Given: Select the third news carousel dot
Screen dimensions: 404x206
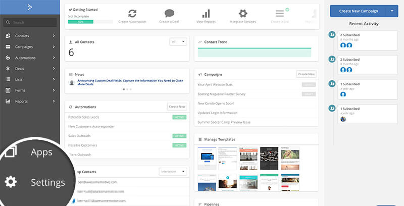Looking at the screenshot, I should [131, 89].
